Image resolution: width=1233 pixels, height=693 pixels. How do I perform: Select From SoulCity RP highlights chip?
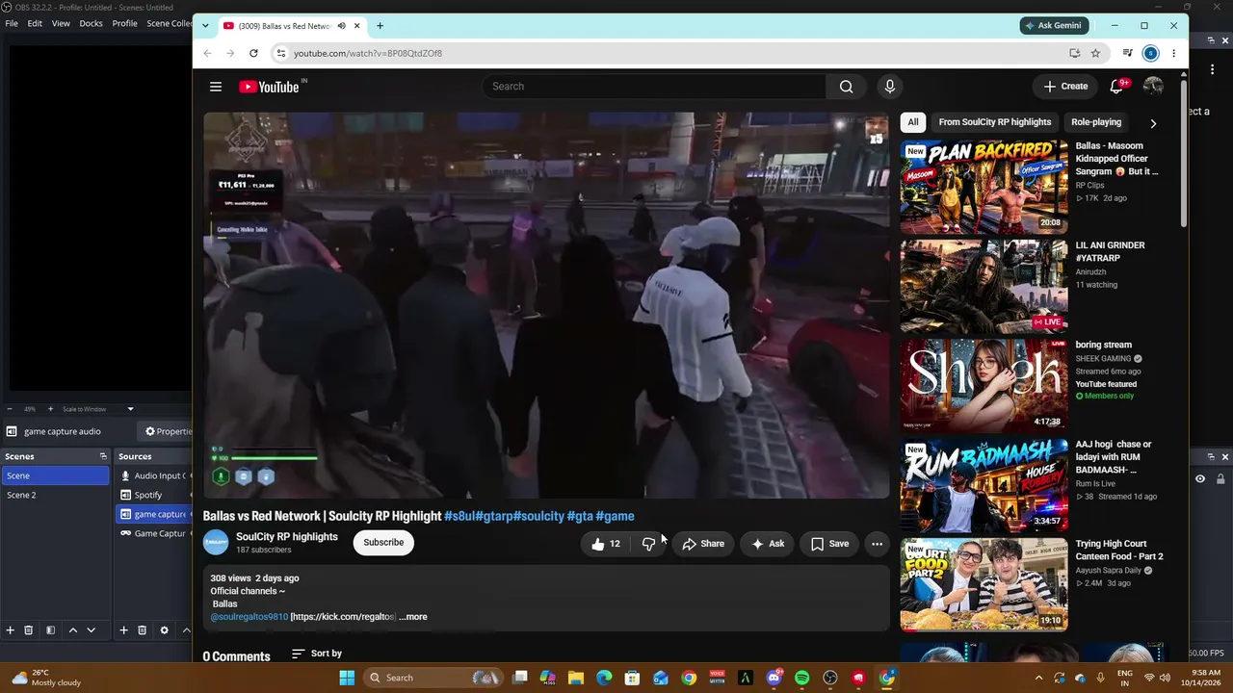(995, 122)
